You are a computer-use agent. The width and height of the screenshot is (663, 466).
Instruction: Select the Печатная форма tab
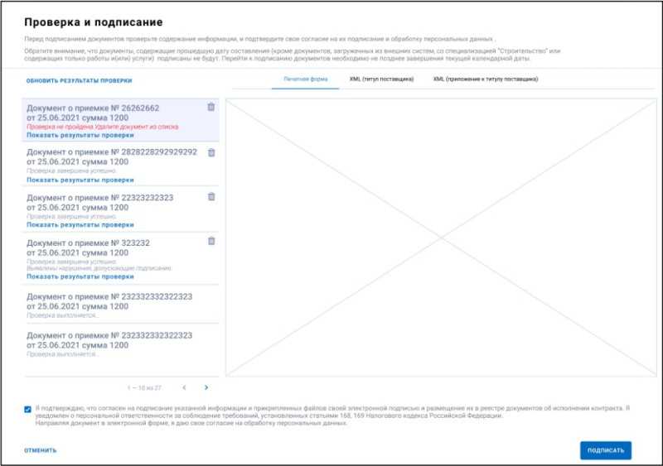[x=305, y=79]
